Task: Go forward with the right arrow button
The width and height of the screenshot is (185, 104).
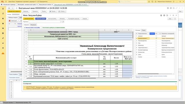Action: 12,8
